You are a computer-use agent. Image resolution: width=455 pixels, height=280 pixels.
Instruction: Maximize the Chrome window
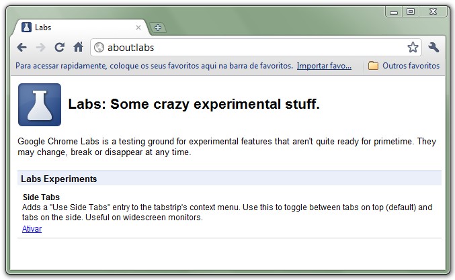[x=411, y=11]
